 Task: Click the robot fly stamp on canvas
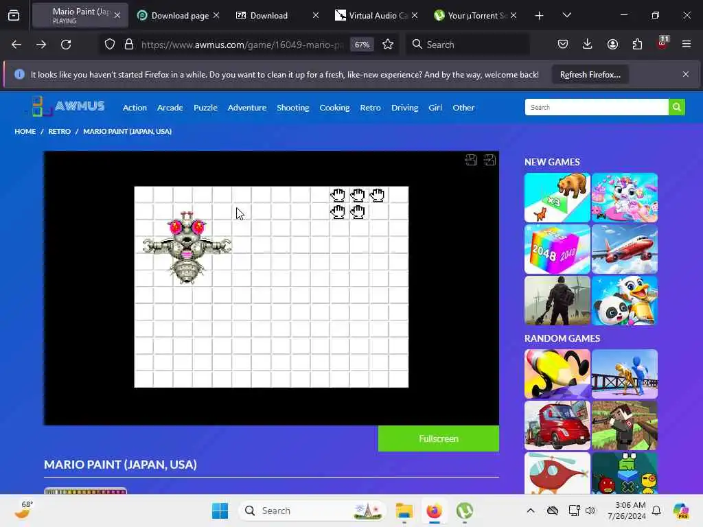point(187,247)
